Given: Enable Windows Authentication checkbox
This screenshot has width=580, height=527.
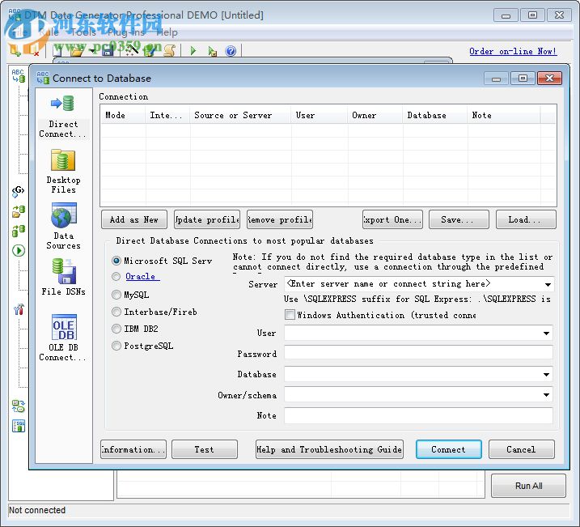Looking at the screenshot, I should pyautogui.click(x=290, y=315).
